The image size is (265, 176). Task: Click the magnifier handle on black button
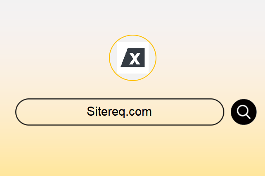(248, 117)
